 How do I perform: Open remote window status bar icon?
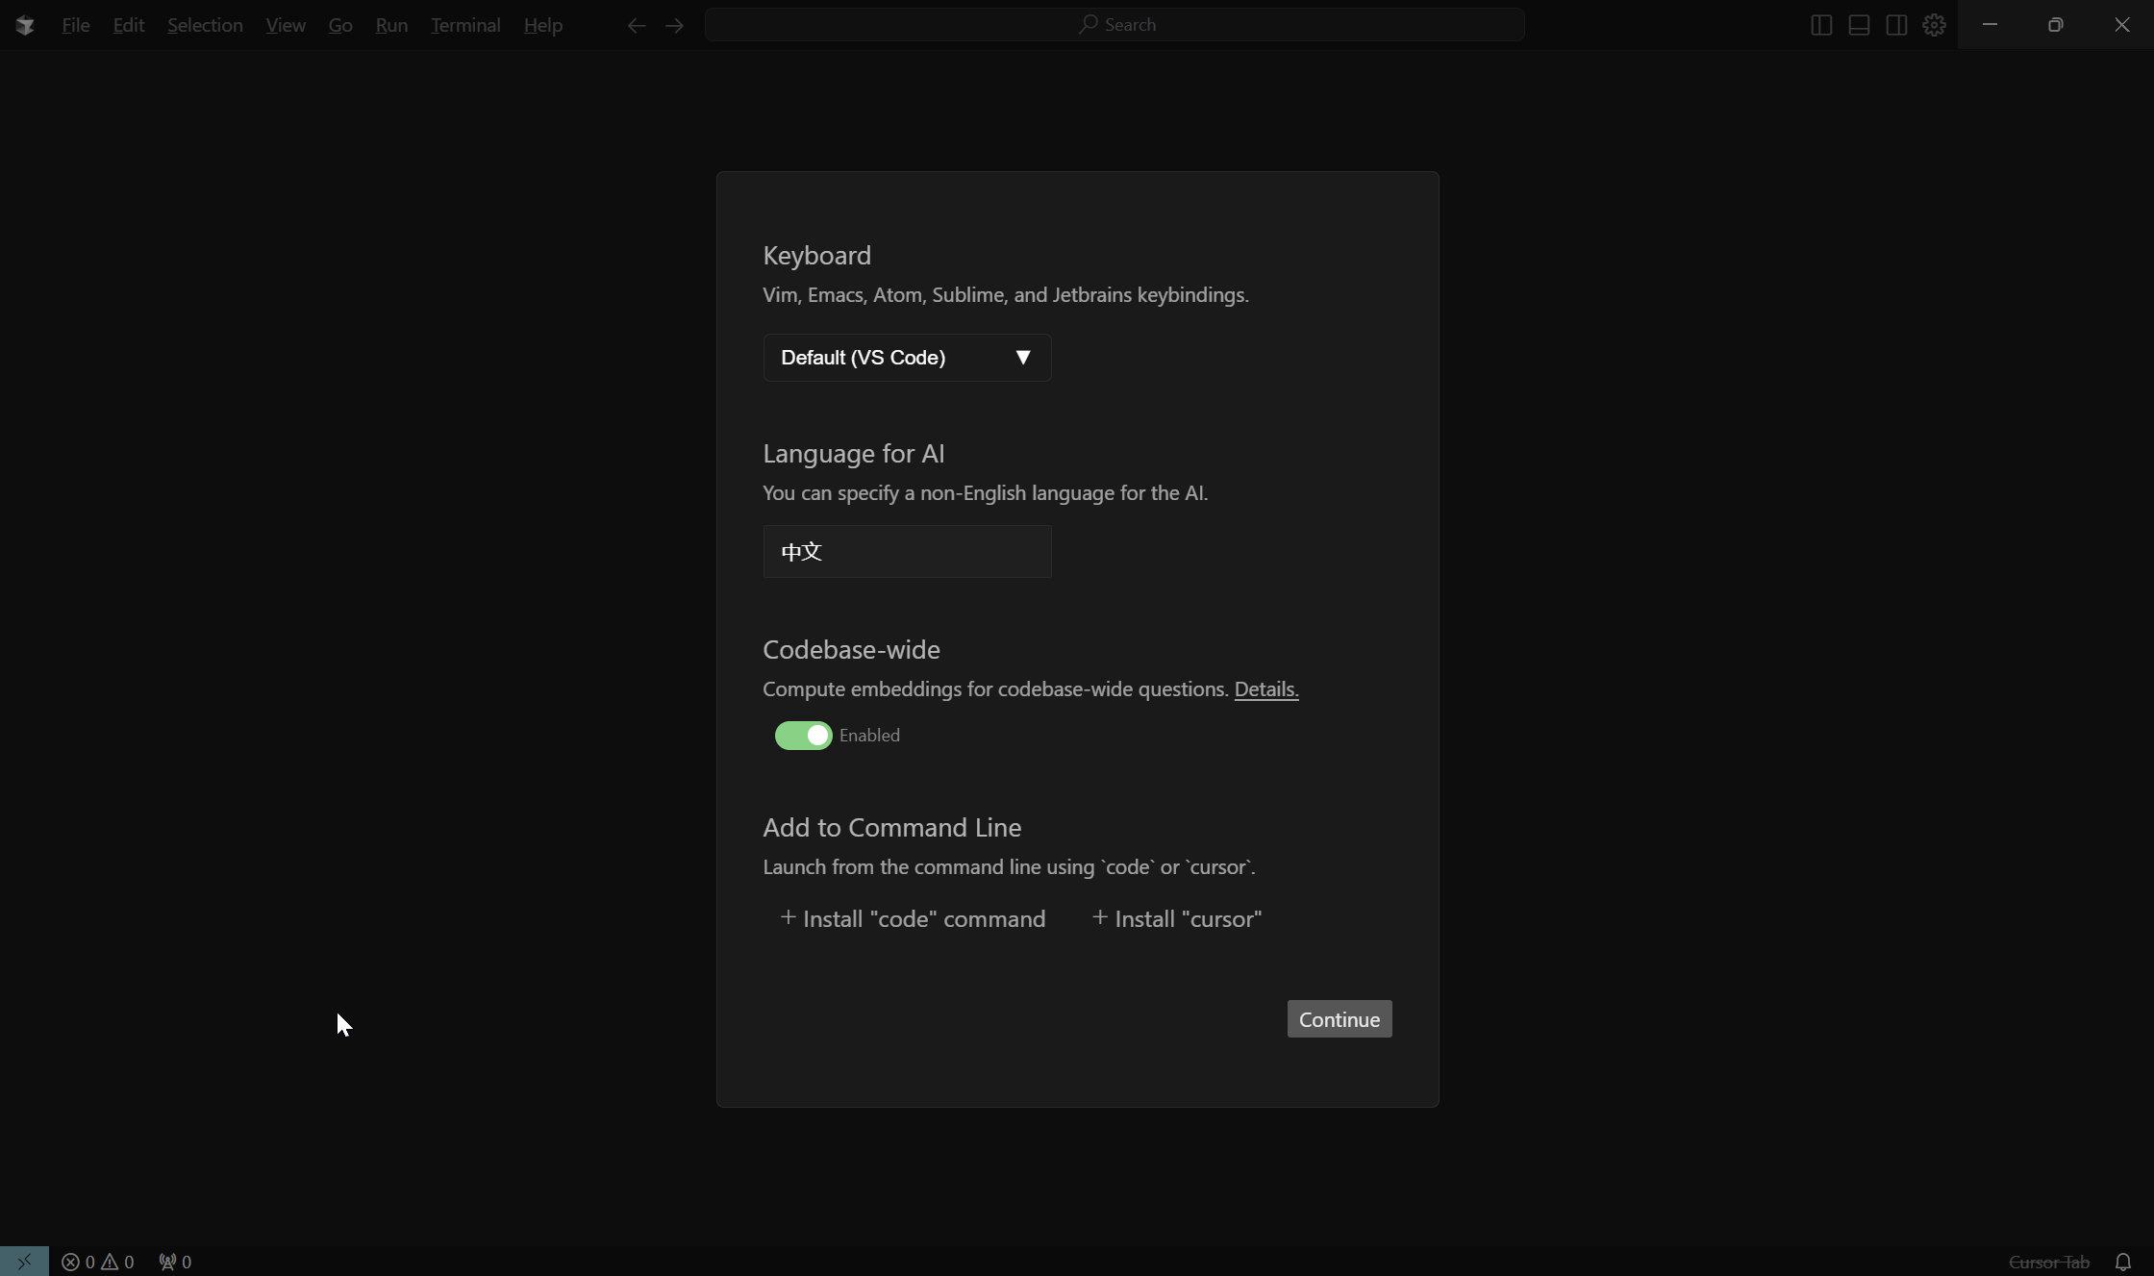24,1261
